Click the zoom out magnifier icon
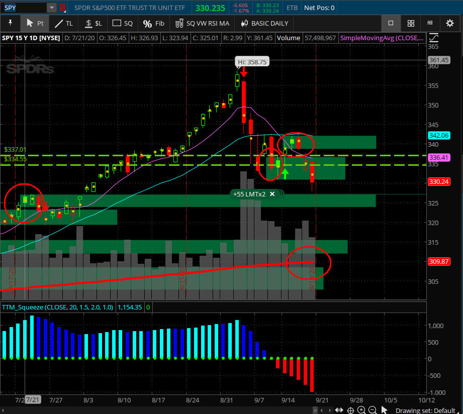The width and height of the screenshot is (463, 414). (x=373, y=410)
